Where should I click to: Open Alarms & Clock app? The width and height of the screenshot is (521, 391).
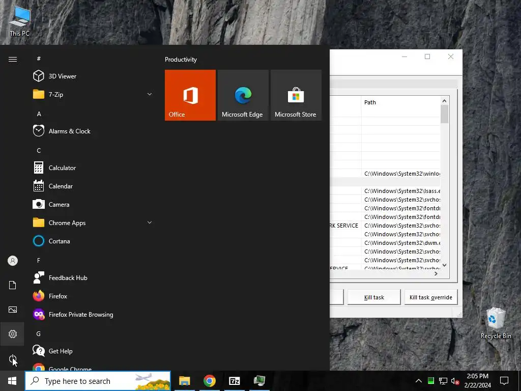[x=93, y=131]
